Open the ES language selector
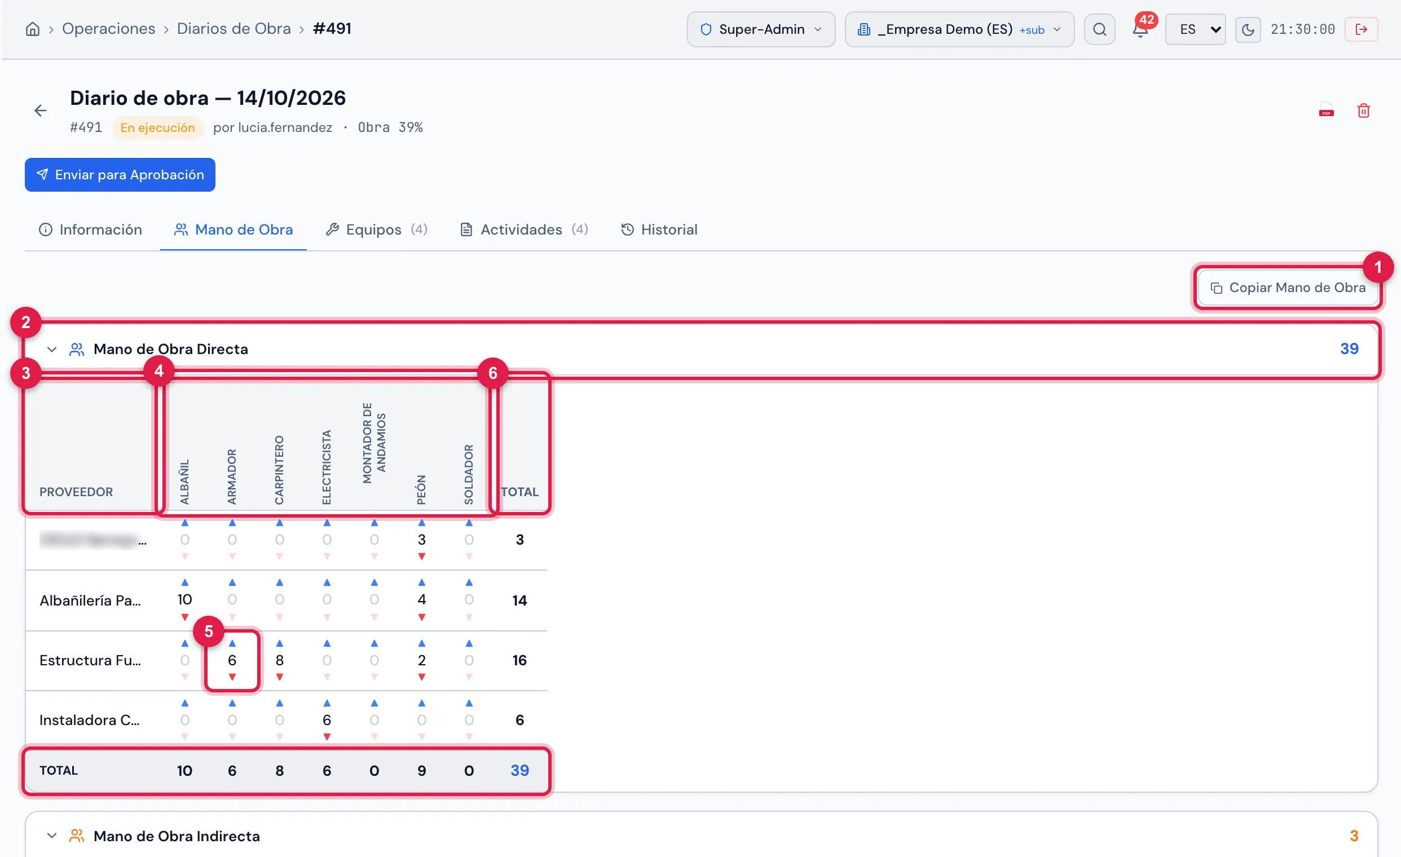 pos(1195,29)
